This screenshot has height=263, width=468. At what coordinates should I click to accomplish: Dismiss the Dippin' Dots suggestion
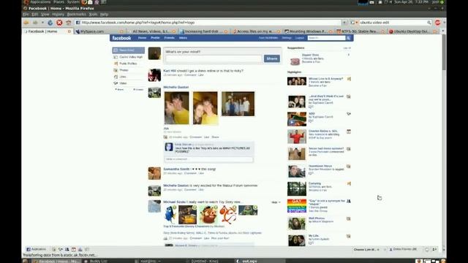pyautogui.click(x=348, y=55)
